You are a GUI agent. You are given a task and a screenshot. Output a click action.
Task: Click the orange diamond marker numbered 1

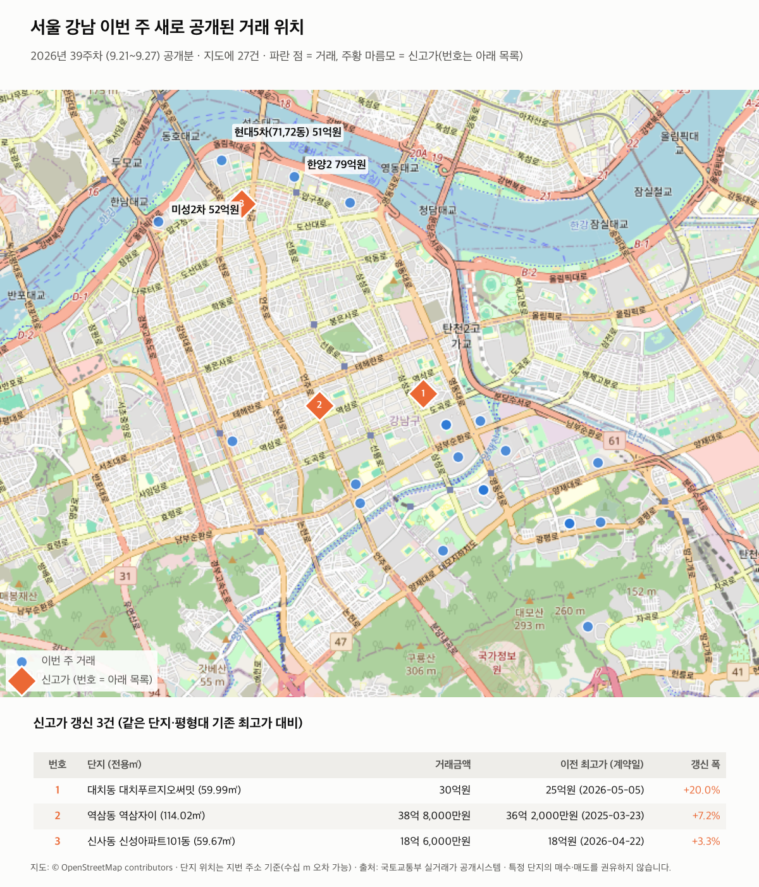(x=423, y=394)
